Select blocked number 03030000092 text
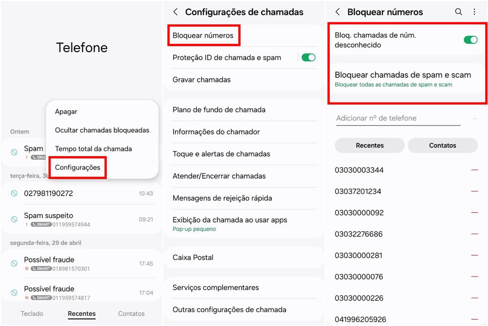 [x=359, y=213]
